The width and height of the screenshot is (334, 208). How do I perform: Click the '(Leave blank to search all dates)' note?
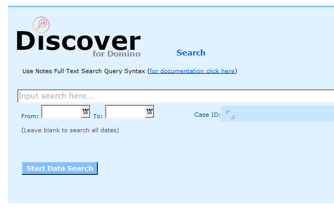coord(70,130)
